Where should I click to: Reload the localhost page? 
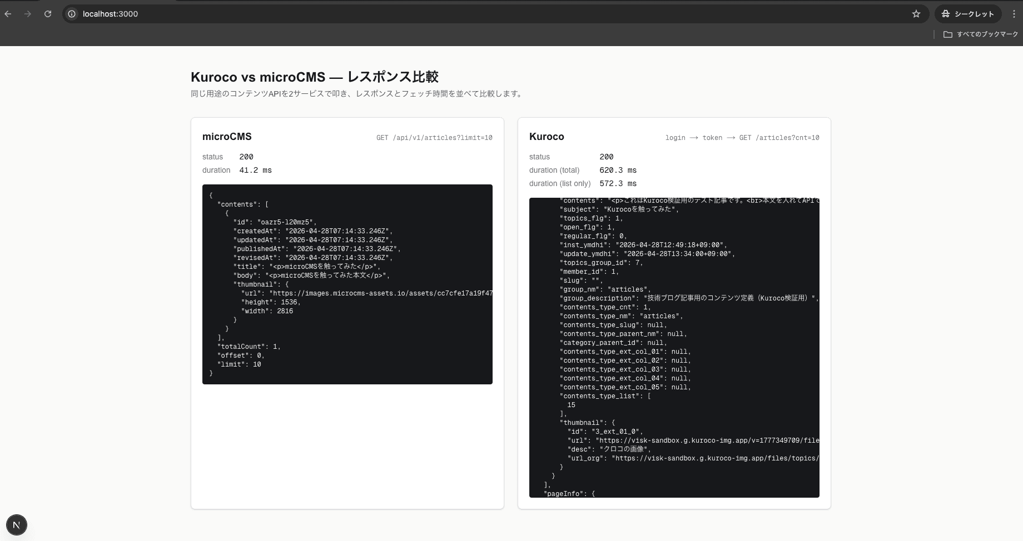(48, 14)
